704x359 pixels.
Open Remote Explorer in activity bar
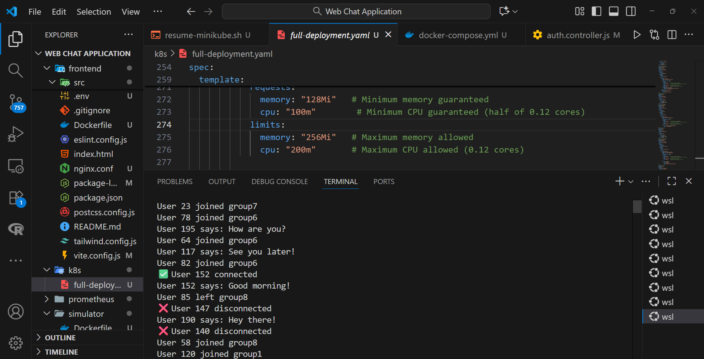[x=15, y=166]
